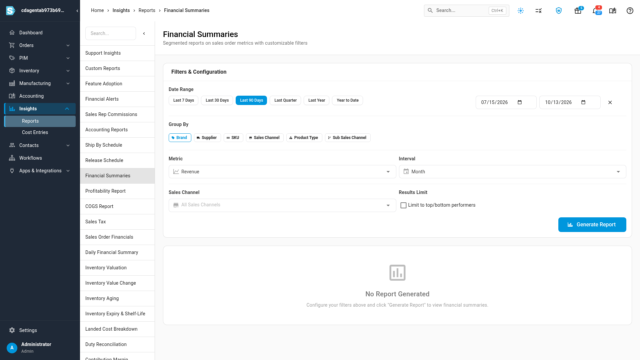The height and width of the screenshot is (360, 640).
Task: Open the Interval Month dropdown
Action: 512,172
